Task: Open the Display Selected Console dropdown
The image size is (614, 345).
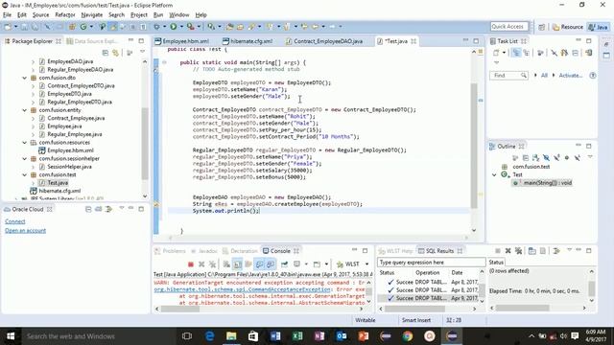Action: pyautogui.click(x=306, y=264)
